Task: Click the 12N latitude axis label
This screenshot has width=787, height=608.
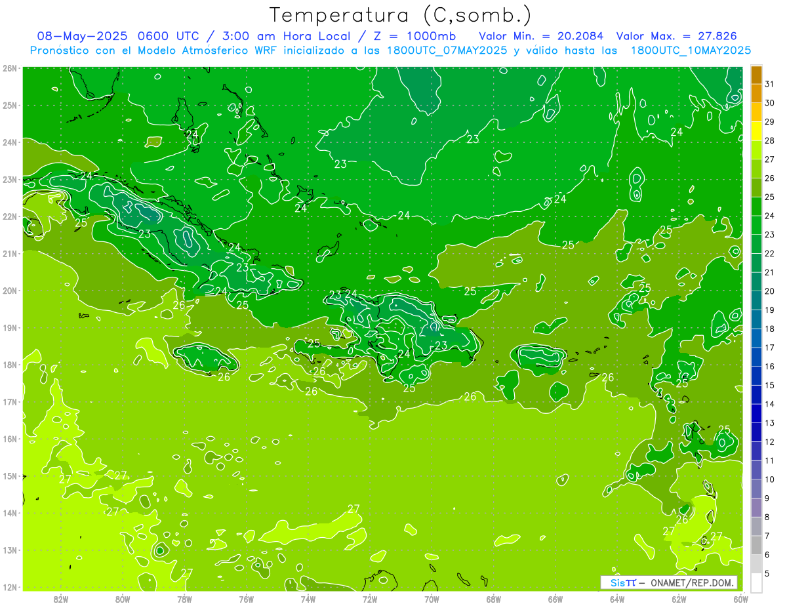Action: click(9, 587)
